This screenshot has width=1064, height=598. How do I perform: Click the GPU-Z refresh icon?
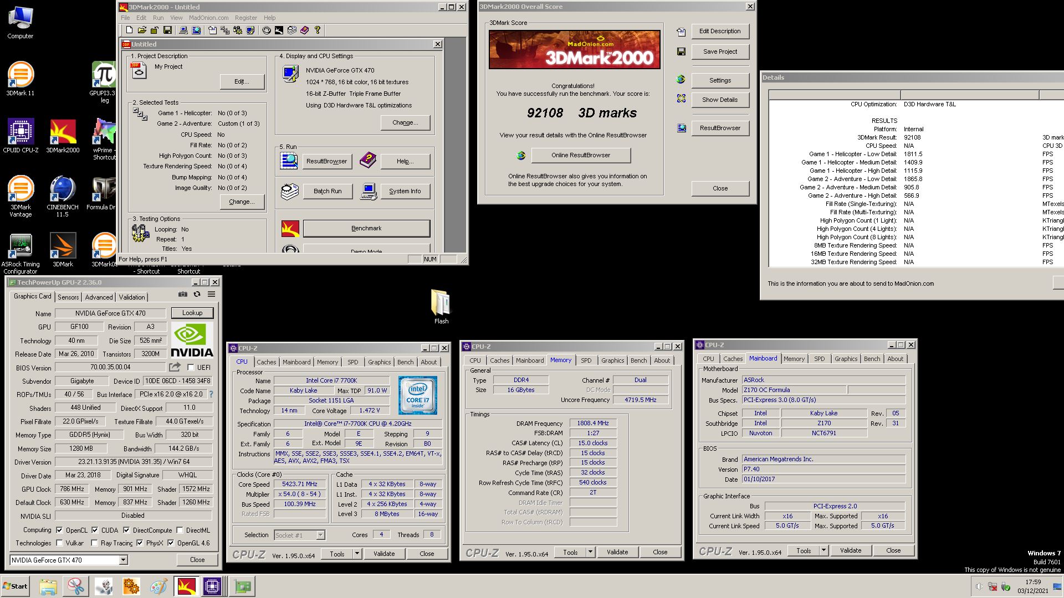197,294
